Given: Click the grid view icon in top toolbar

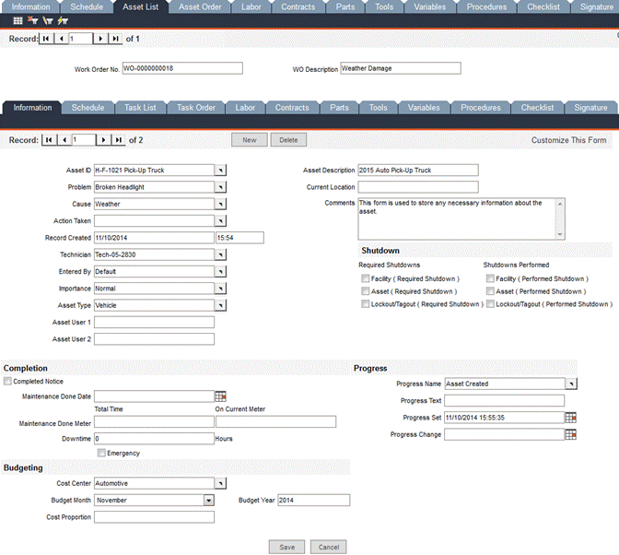Looking at the screenshot, I should pos(18,20).
